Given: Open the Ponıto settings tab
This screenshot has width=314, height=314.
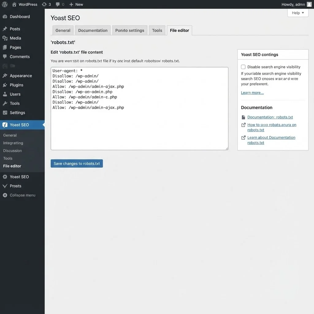Looking at the screenshot, I should pyautogui.click(x=130, y=30).
